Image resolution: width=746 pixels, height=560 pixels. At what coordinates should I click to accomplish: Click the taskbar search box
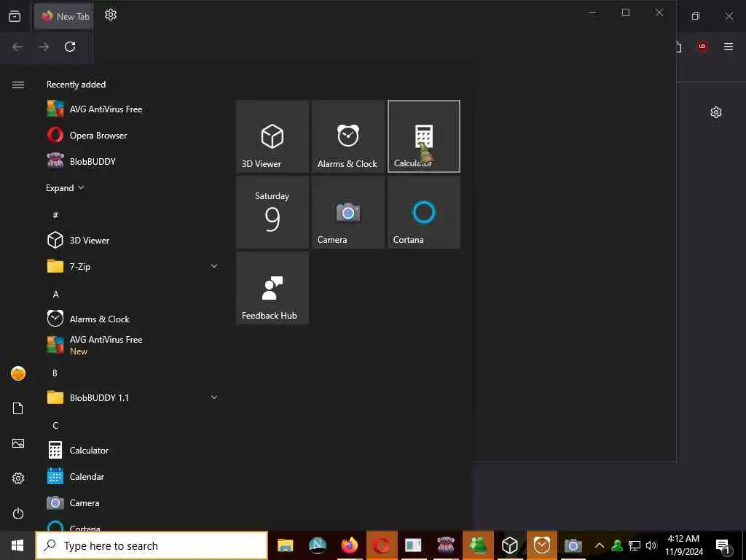click(x=152, y=545)
